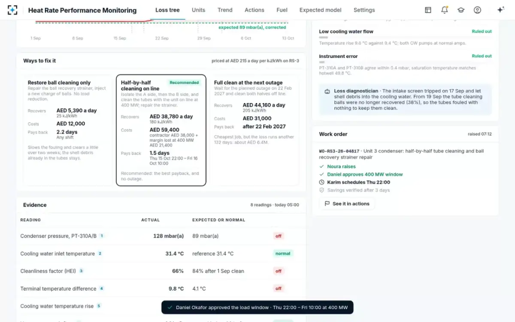Image resolution: width=515 pixels, height=322 pixels.
Task: Click the See it in actions button
Action: 347,204
